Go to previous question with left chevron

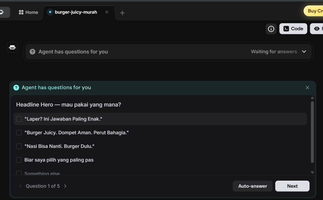[21, 186]
